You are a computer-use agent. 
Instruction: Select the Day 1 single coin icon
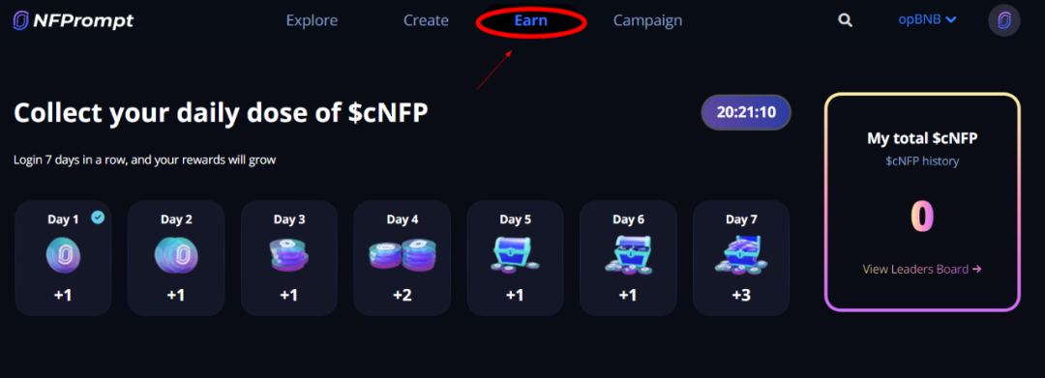pos(63,255)
